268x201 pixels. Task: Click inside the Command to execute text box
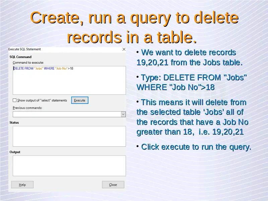click(x=69, y=80)
